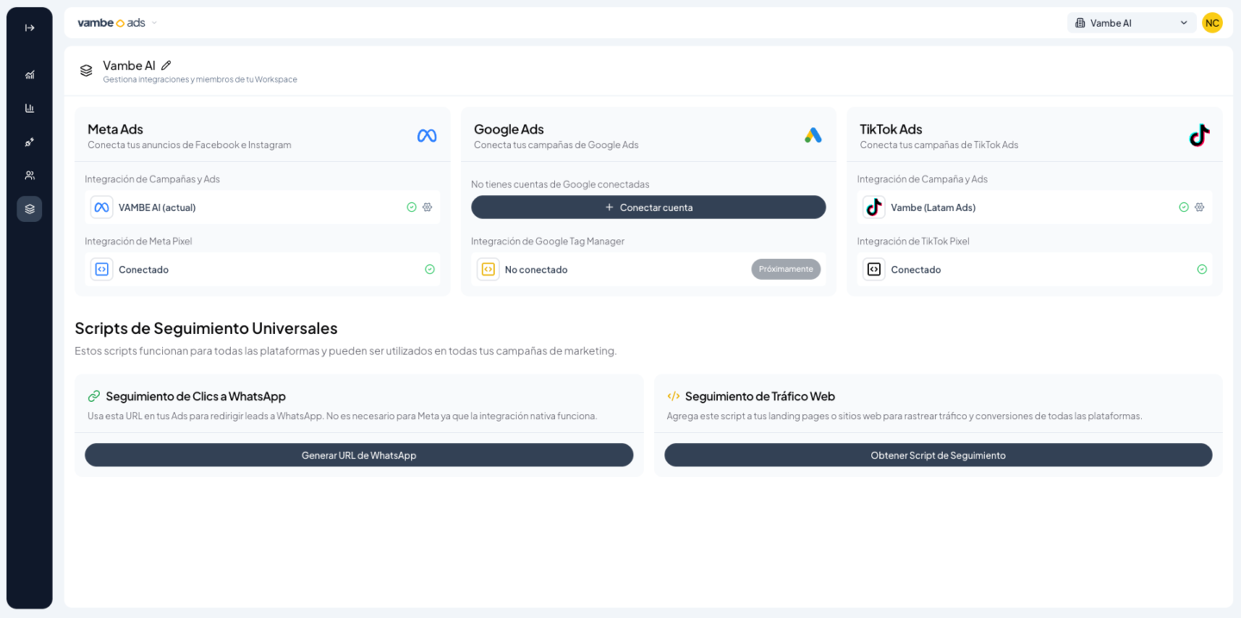Click the Meta Pixel code icon

point(102,269)
